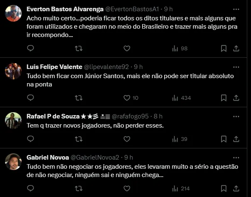Bookmark Gabriel Novoa's tweet

point(224,188)
